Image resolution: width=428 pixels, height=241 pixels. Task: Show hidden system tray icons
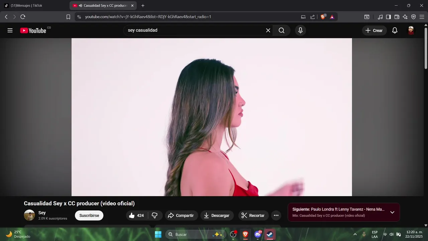355,234
